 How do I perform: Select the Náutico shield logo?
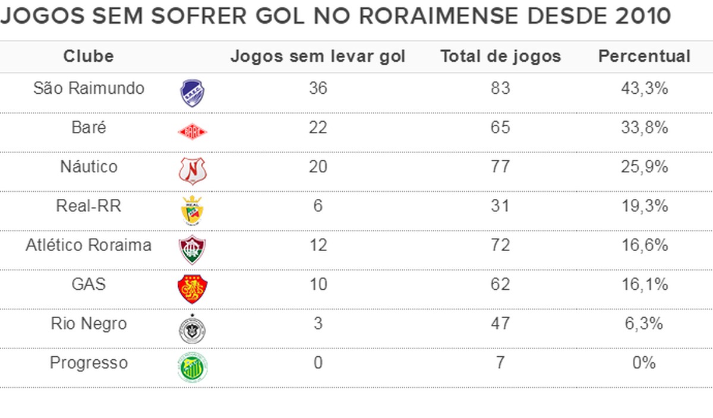[x=193, y=172]
